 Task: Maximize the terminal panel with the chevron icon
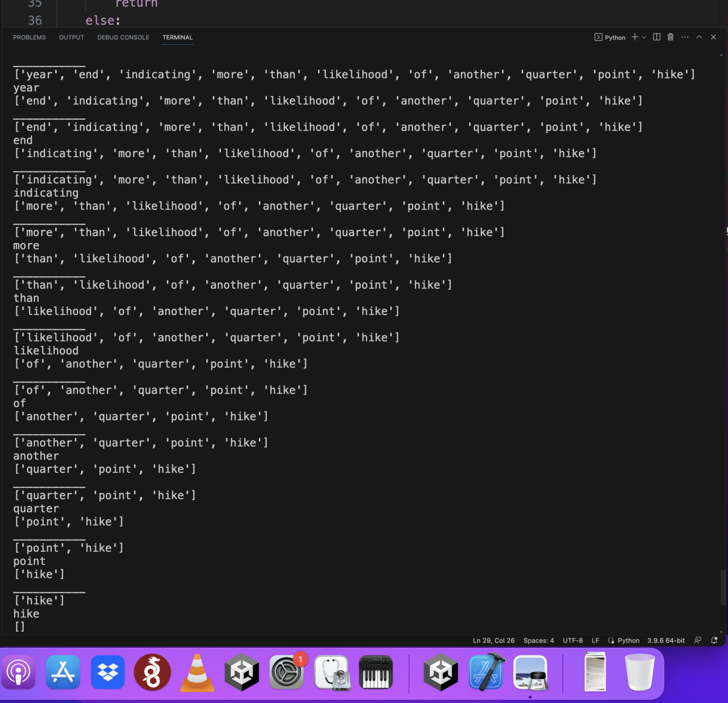[699, 37]
